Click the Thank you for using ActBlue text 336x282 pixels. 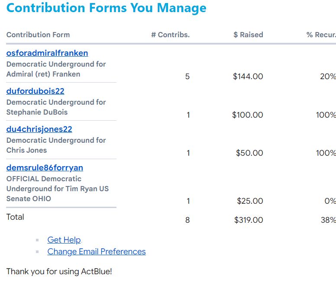(x=59, y=272)
